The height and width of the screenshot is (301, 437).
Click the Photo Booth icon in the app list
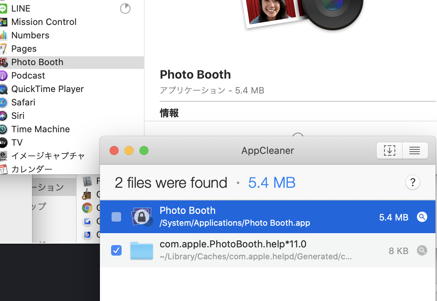(x=3, y=62)
